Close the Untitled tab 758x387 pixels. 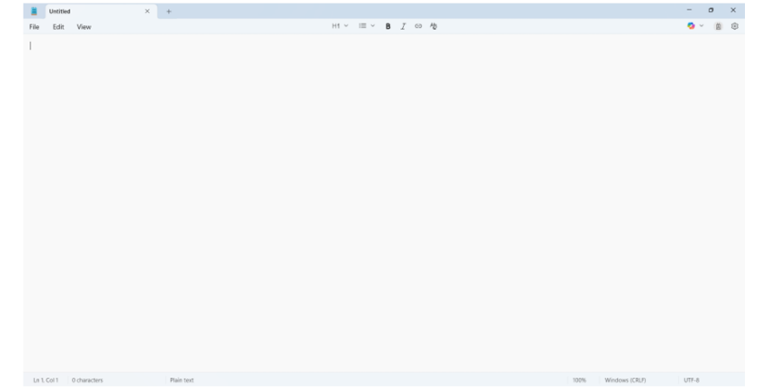click(147, 10)
